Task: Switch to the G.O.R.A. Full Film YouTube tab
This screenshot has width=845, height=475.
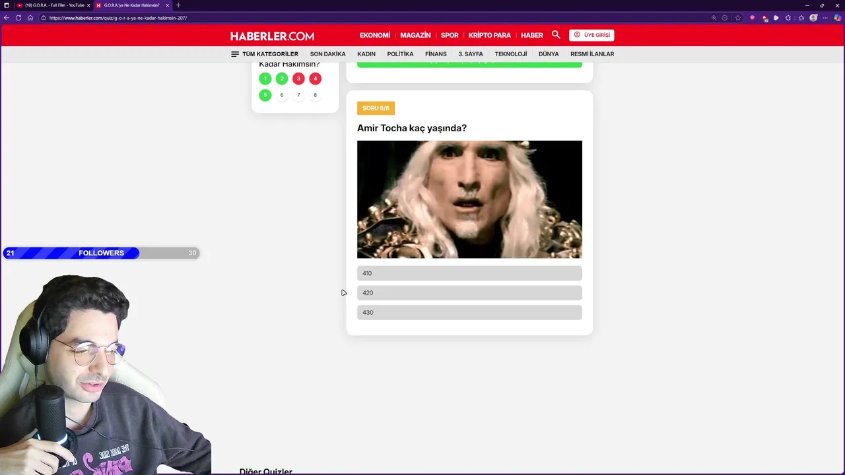Action: point(53,5)
